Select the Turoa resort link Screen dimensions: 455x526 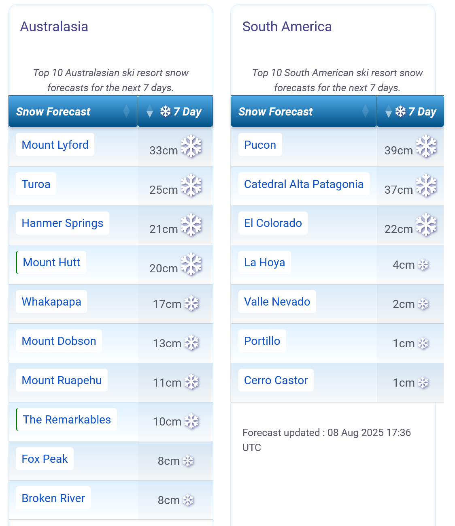click(x=36, y=184)
